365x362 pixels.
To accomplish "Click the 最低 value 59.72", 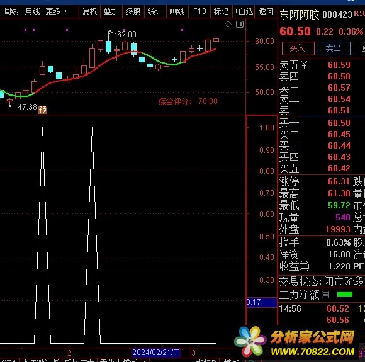I will 339,205.
